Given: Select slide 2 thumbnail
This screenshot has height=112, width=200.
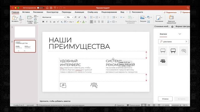Looking at the screenshot, I should [x=25, y=46].
